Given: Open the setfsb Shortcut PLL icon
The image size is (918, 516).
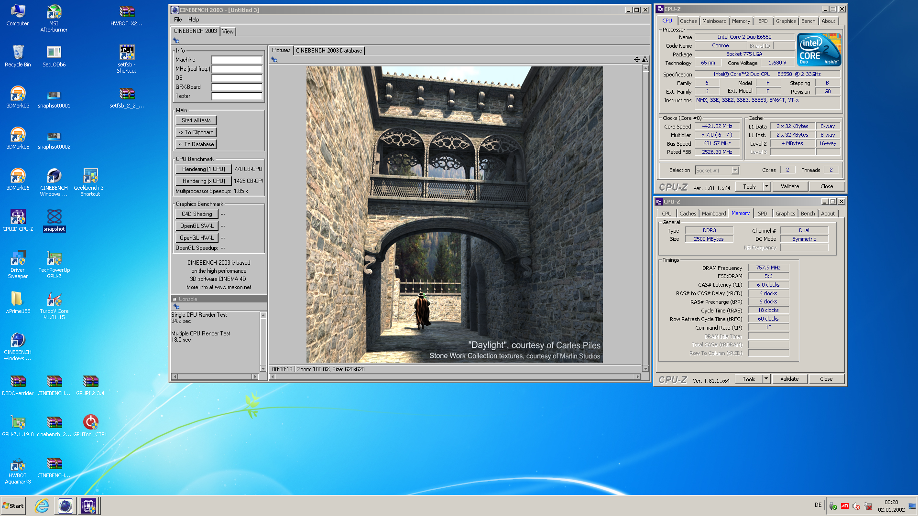Looking at the screenshot, I should pos(127,59).
